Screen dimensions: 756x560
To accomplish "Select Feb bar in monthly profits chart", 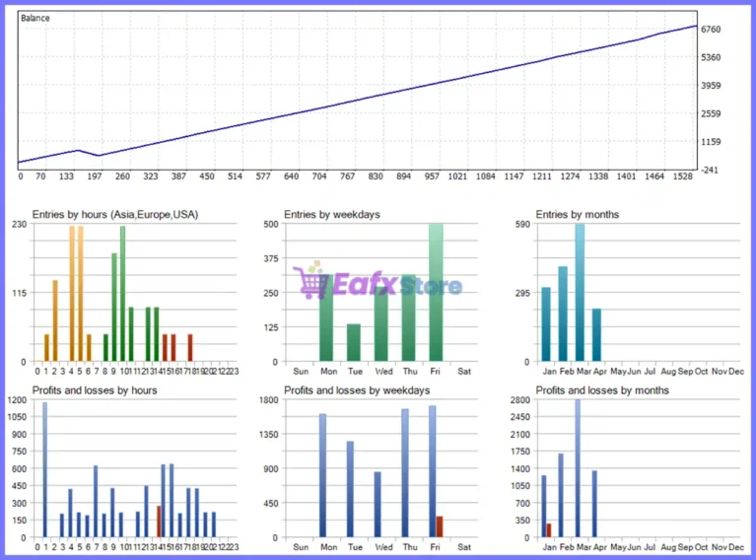I will (561, 495).
